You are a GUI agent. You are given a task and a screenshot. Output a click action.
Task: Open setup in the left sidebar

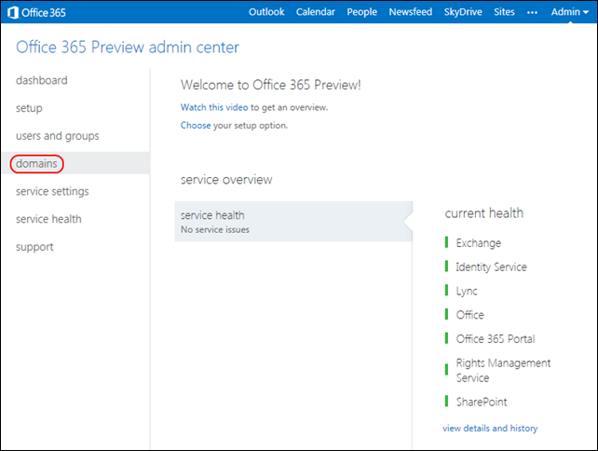(29, 108)
